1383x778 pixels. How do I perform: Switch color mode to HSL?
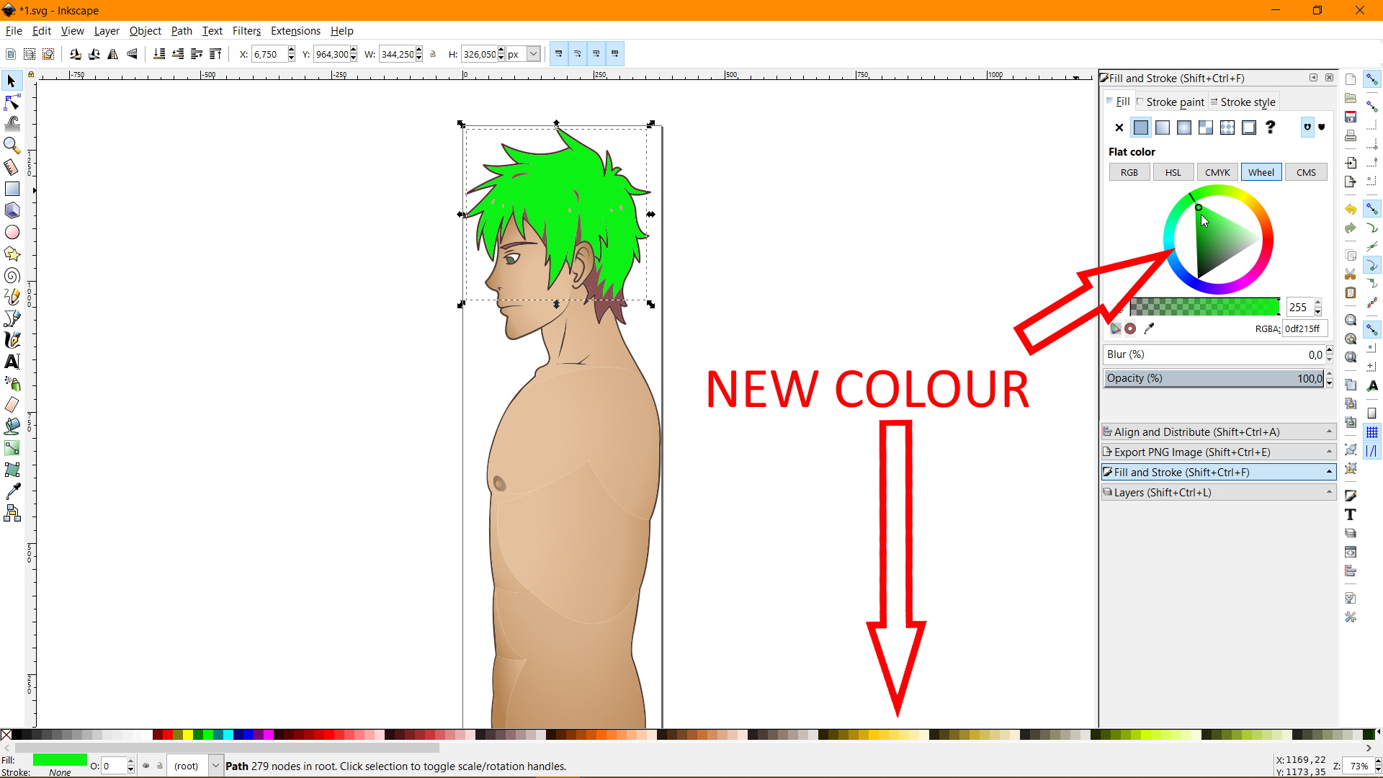(x=1173, y=173)
